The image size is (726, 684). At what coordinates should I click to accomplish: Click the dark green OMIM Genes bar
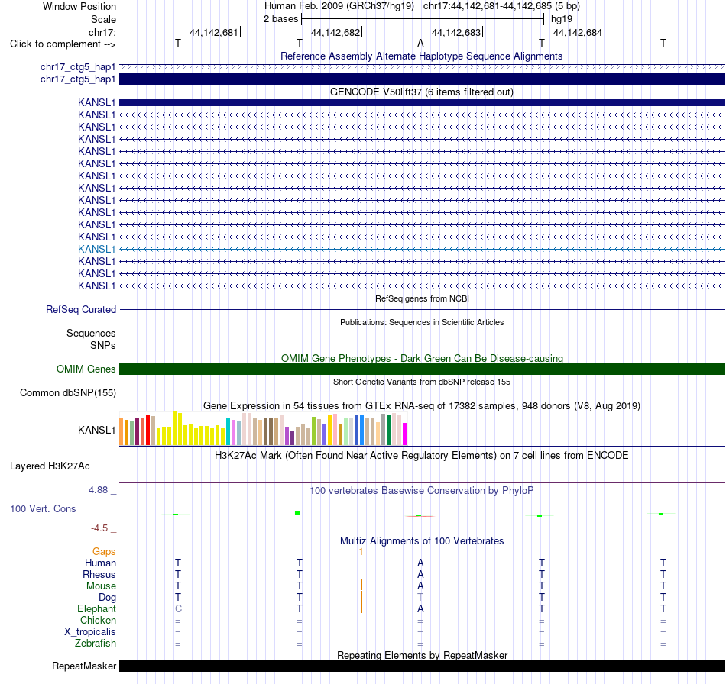422,369
